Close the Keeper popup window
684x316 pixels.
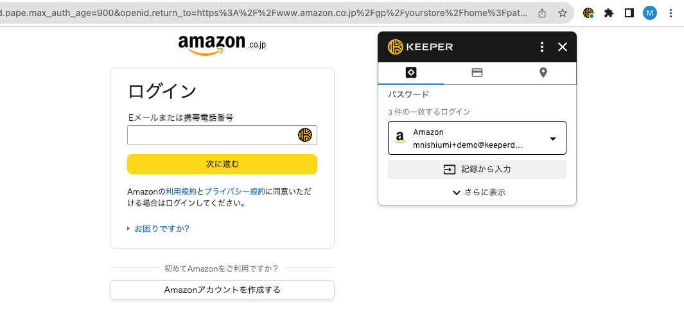click(563, 47)
